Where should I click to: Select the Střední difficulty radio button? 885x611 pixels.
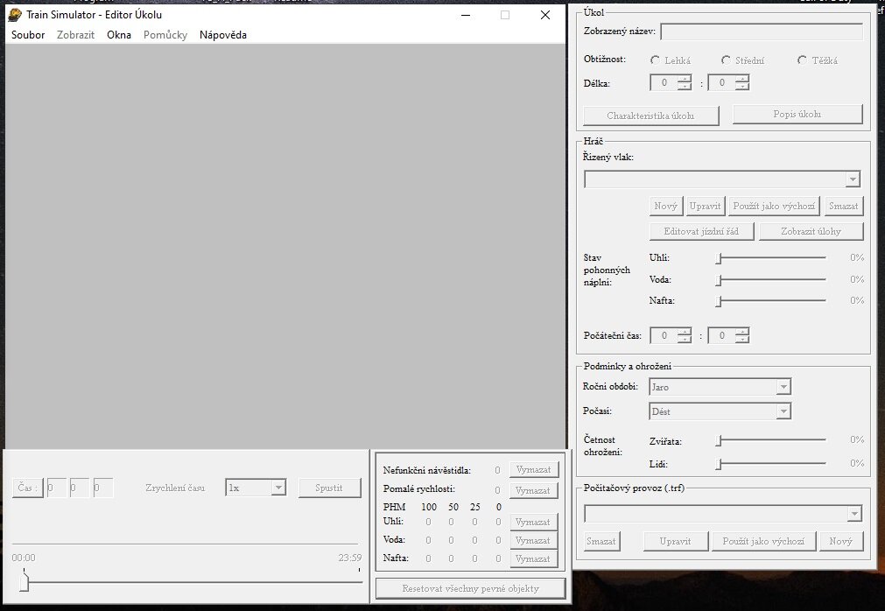point(727,60)
